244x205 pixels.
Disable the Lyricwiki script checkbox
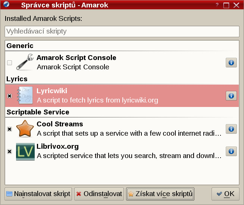pyautogui.click(x=9, y=96)
